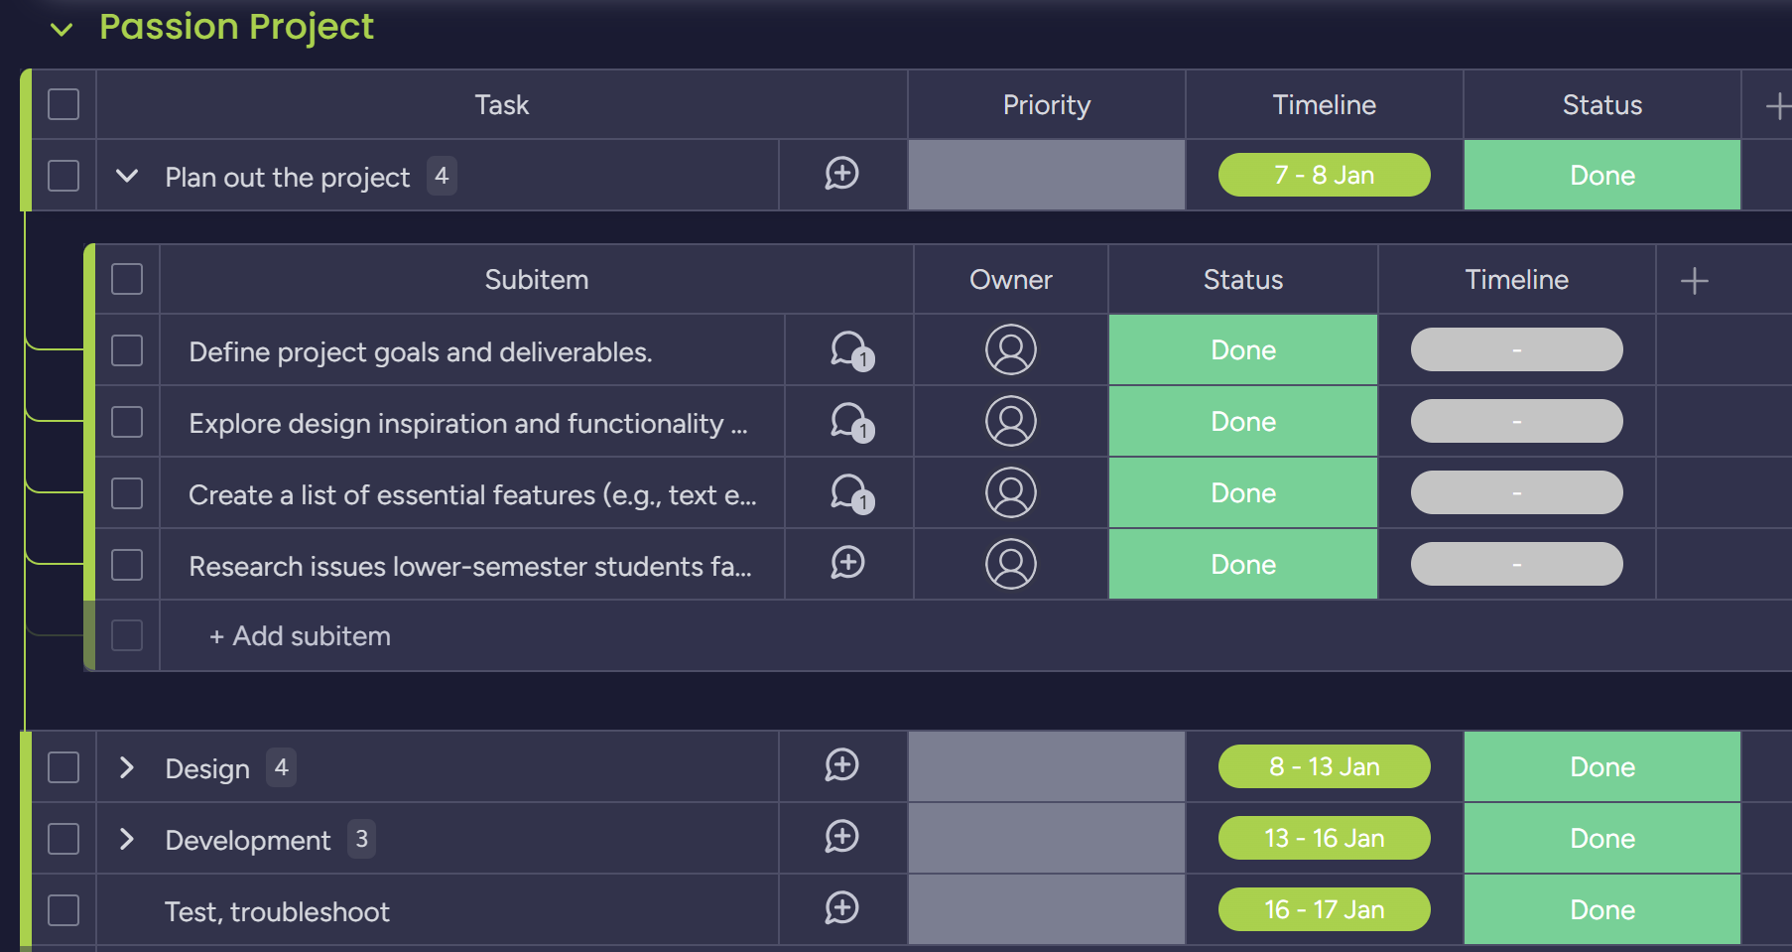Add a new column to subitems table
Viewport: 1792px width, 952px height.
(1694, 281)
